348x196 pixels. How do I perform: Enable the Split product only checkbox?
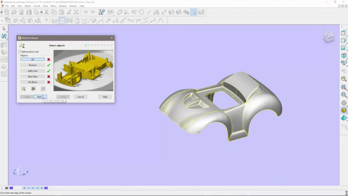tap(20, 52)
